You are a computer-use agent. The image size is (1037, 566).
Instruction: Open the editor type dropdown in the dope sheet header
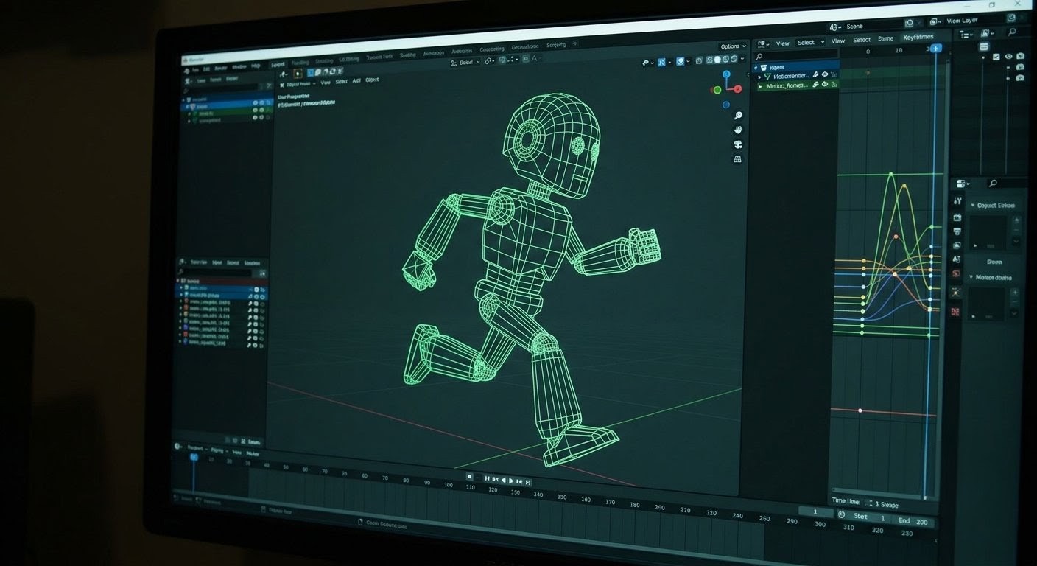[762, 44]
